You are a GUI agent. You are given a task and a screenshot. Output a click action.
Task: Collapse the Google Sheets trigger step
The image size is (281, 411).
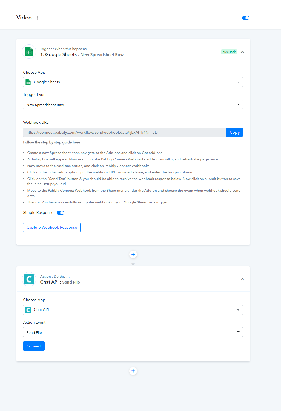click(242, 52)
